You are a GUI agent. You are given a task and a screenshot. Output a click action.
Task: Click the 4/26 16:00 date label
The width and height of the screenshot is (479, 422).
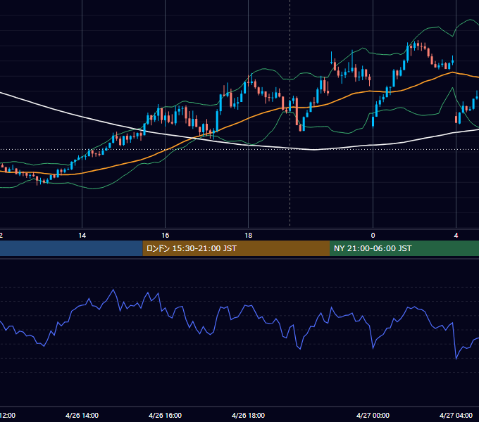click(x=165, y=415)
